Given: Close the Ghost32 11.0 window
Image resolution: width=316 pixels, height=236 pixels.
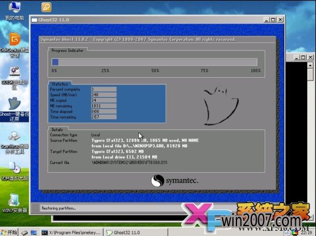Looking at the screenshot, I should tap(280, 20).
